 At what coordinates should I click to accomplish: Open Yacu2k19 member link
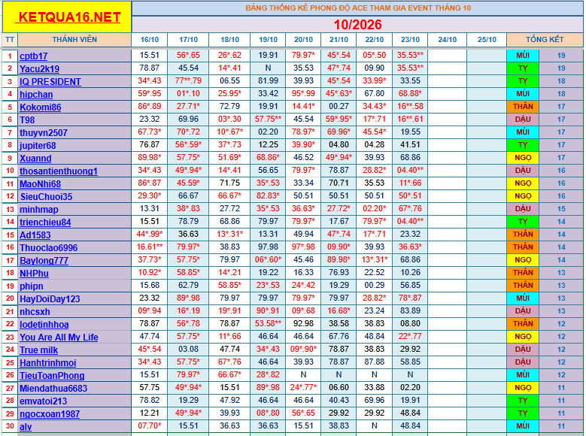[40, 68]
